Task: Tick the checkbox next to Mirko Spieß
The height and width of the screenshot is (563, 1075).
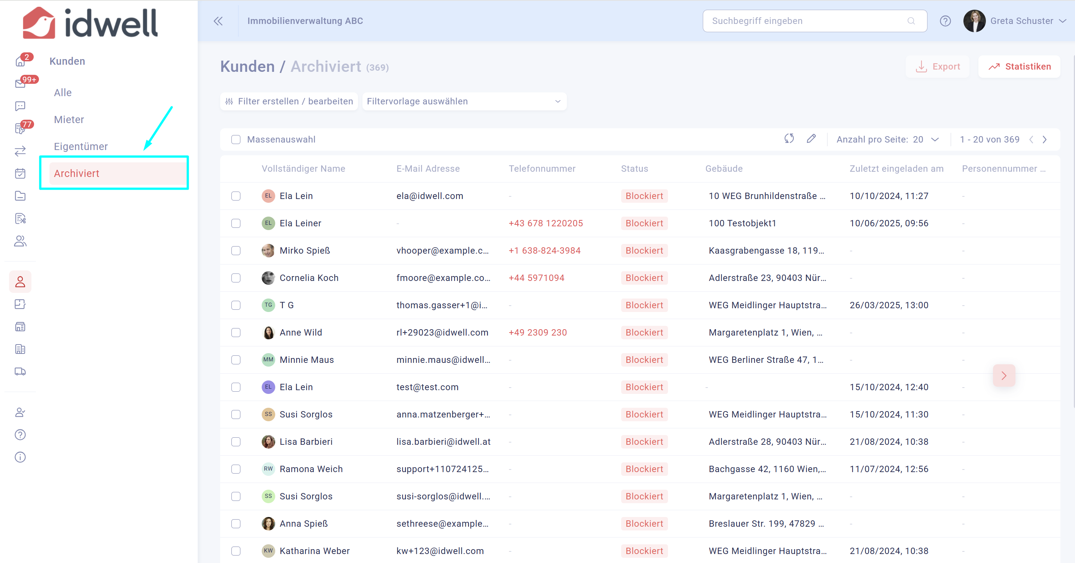Action: 236,251
